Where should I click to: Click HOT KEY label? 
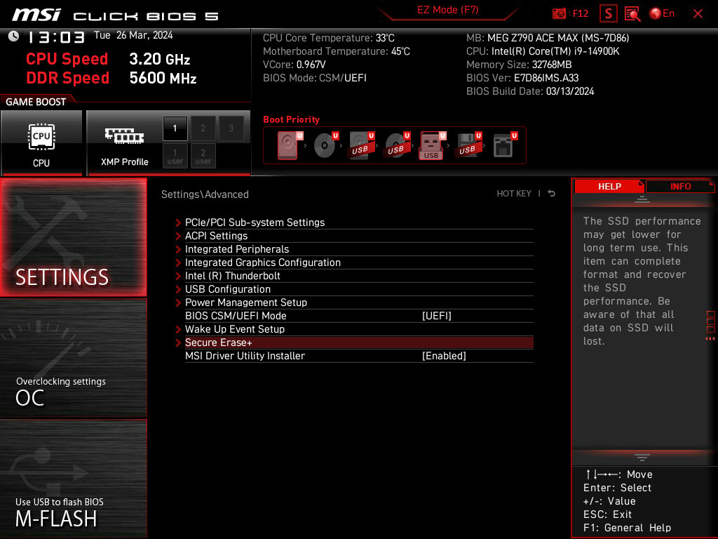pyautogui.click(x=514, y=194)
